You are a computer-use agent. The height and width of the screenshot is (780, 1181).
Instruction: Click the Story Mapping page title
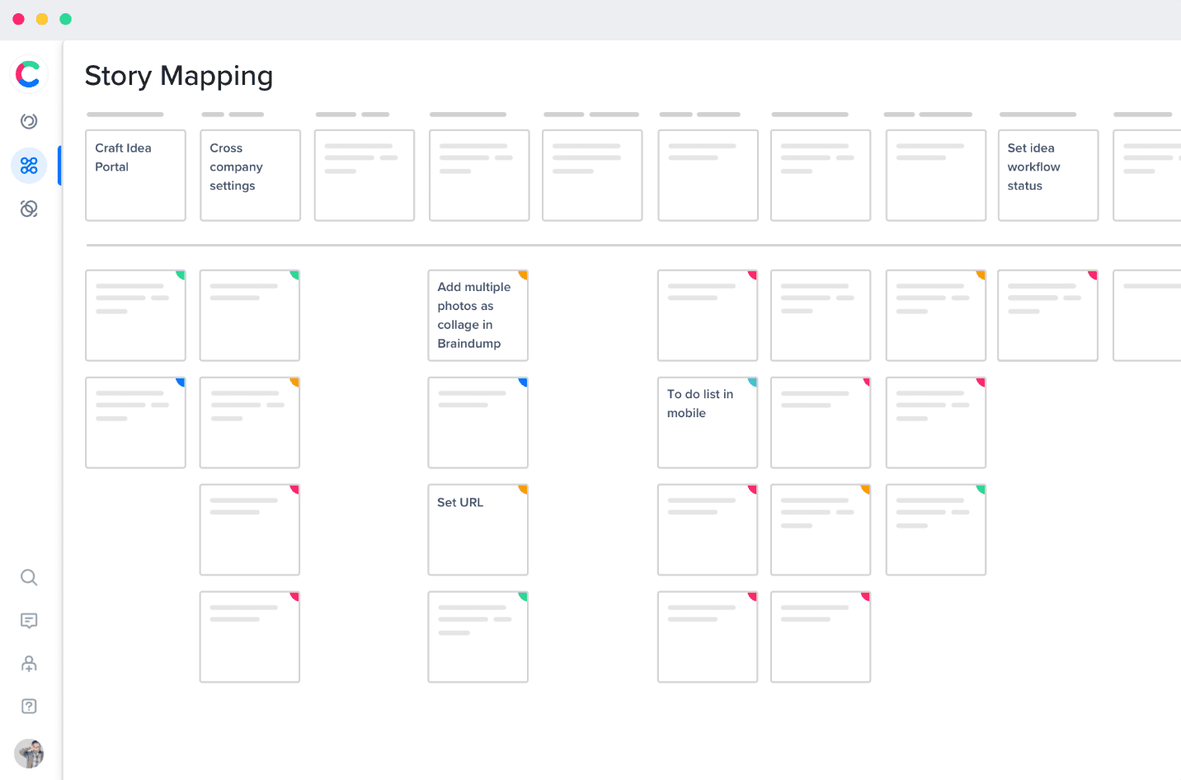pos(179,76)
